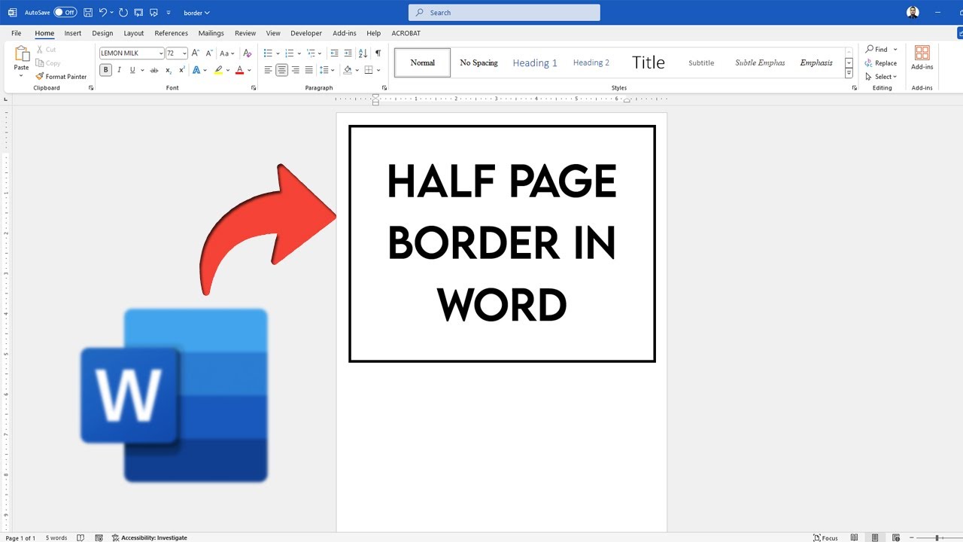The height and width of the screenshot is (542, 963).
Task: Open the File tab
Action: click(x=17, y=33)
